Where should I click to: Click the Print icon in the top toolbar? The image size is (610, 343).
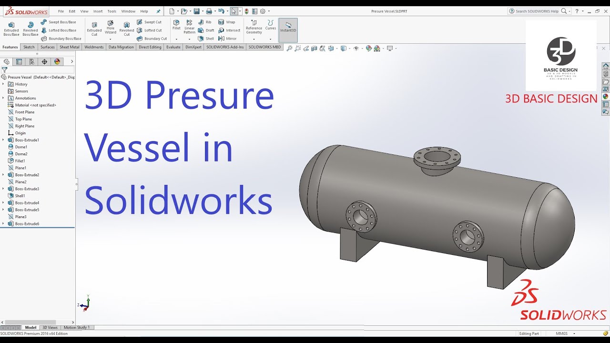tap(209, 11)
